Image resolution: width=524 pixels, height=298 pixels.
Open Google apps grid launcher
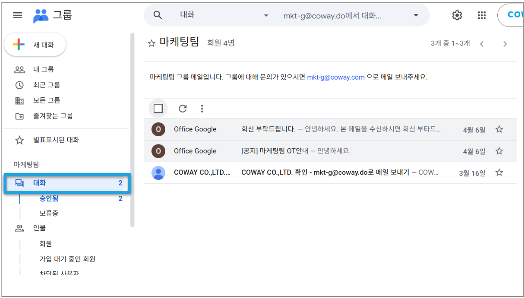coord(482,15)
